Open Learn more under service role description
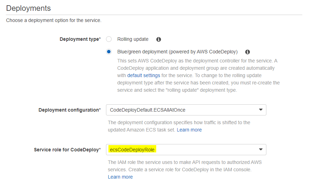This screenshot has height=188, width=318. click(120, 177)
